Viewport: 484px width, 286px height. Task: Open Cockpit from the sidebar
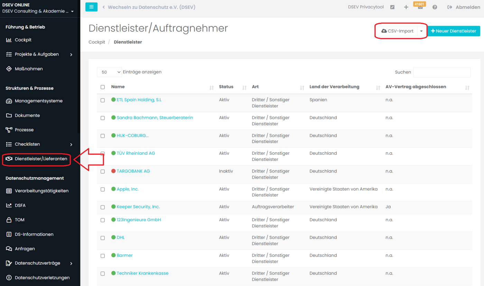[x=23, y=40]
